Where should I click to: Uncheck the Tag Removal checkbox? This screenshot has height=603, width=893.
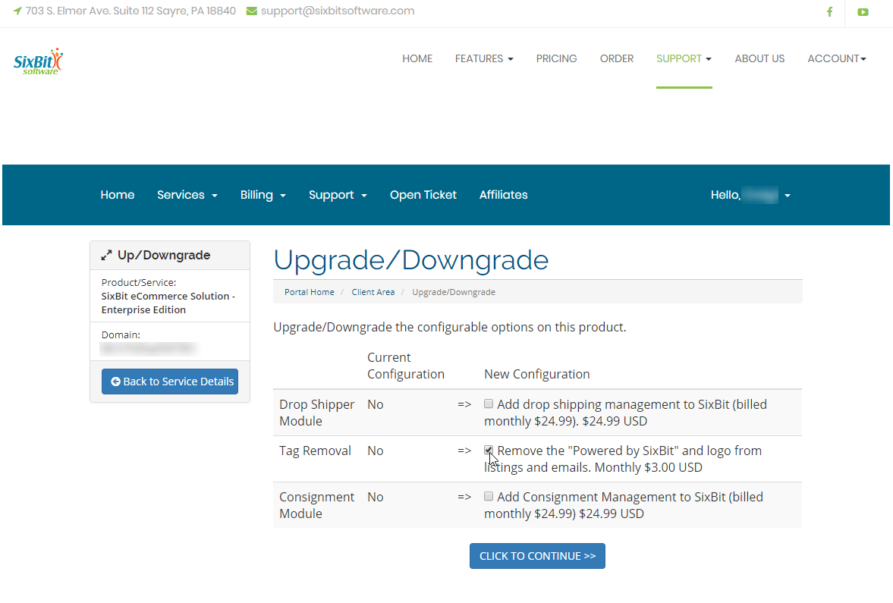click(489, 451)
